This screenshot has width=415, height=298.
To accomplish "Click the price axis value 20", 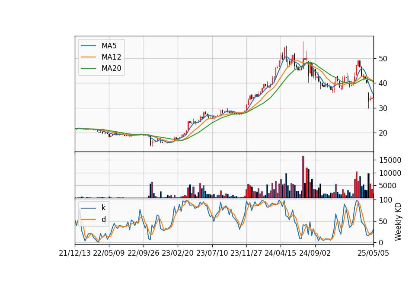I will [x=383, y=133].
